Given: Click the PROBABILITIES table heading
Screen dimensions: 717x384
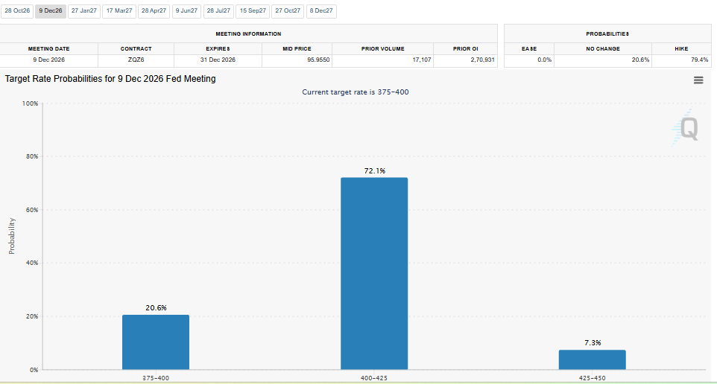Looking at the screenshot, I should 607,33.
